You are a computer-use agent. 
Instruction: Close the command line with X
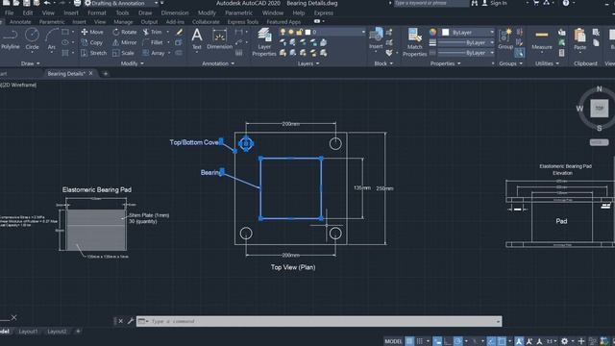[120, 321]
